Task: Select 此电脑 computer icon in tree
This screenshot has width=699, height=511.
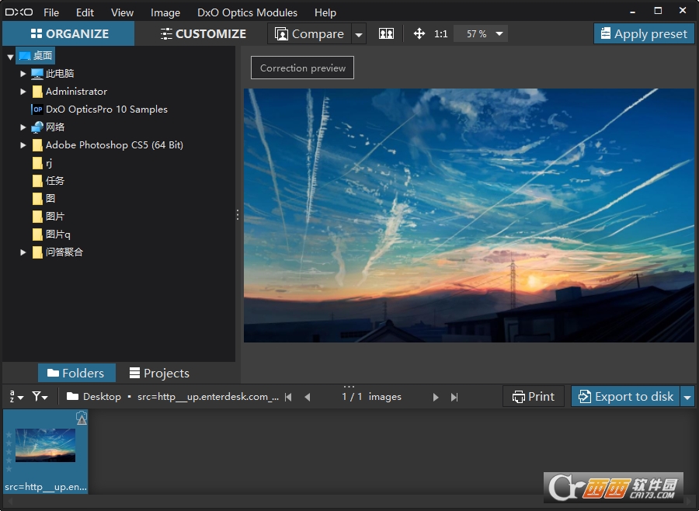Action: [37, 74]
